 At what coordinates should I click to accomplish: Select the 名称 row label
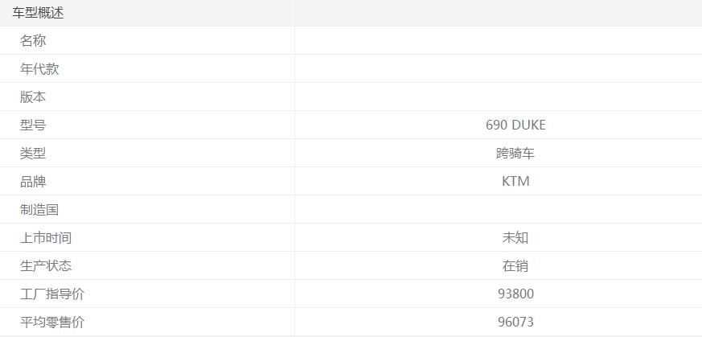[33, 41]
